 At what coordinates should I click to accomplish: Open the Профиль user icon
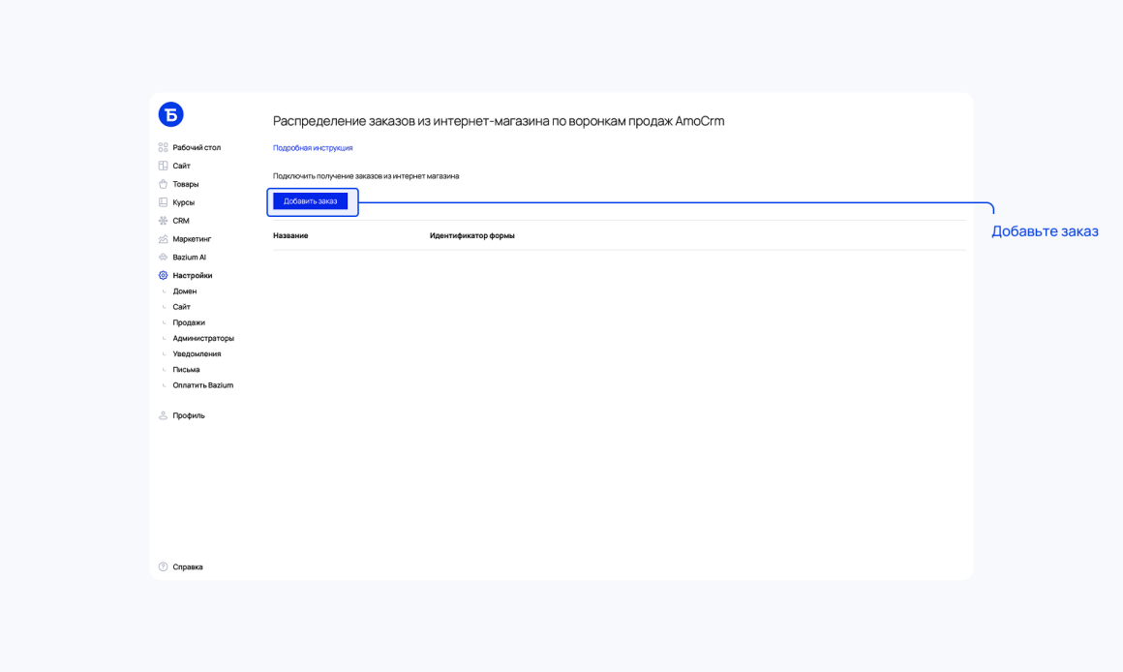(x=164, y=415)
